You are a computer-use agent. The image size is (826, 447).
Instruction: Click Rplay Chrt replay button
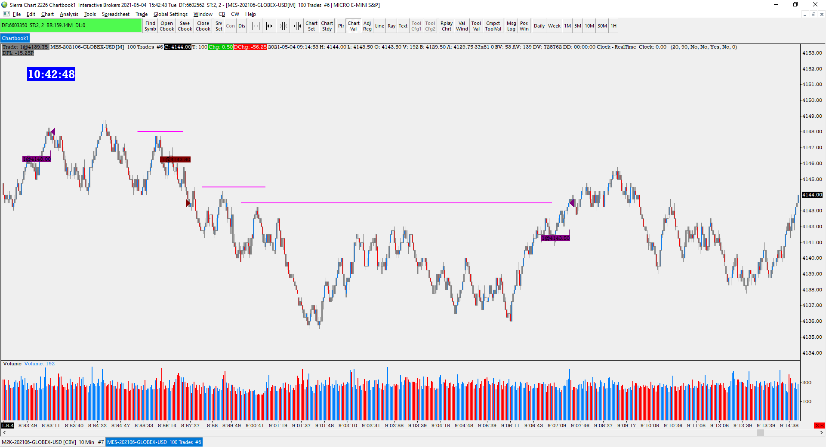click(447, 26)
